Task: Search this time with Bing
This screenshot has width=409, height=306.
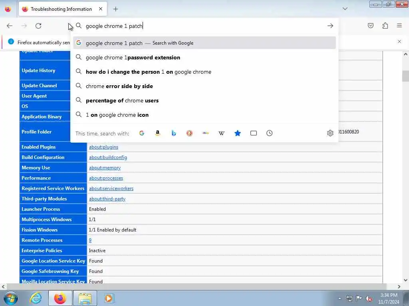Action: pyautogui.click(x=173, y=133)
